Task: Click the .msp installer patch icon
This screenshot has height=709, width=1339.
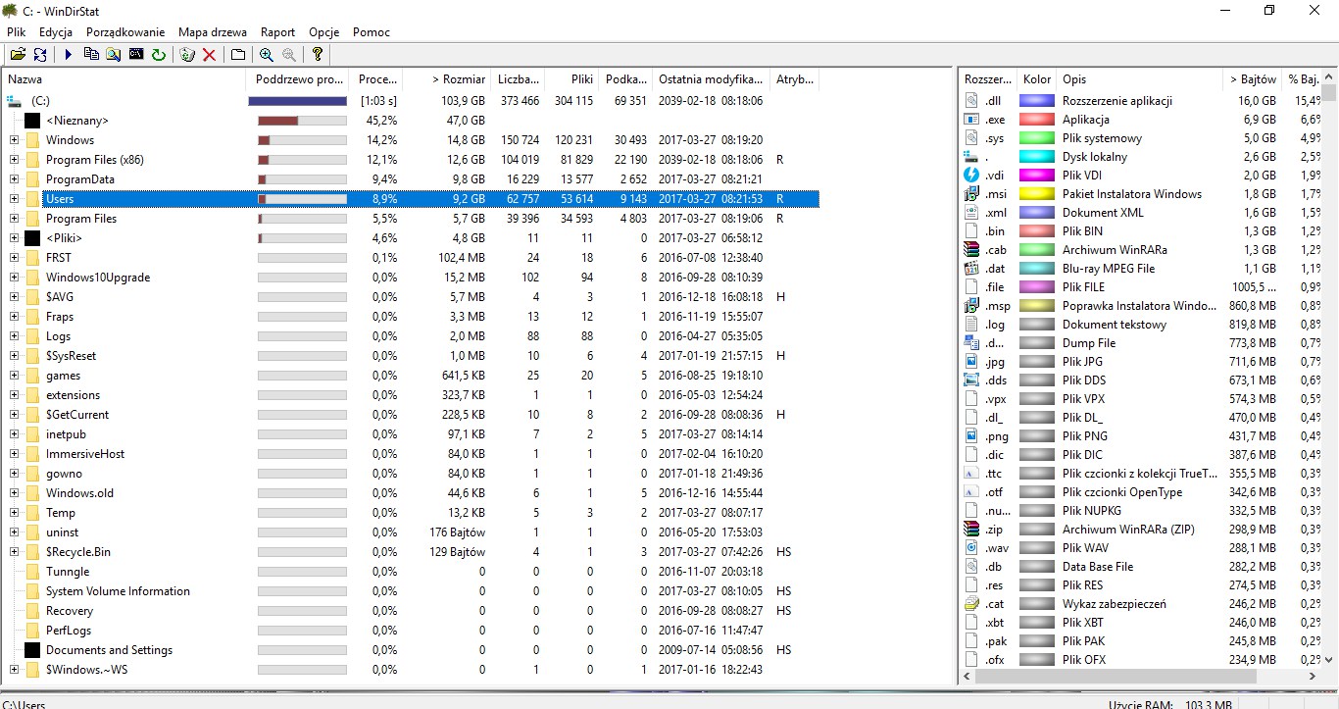Action: point(972,305)
